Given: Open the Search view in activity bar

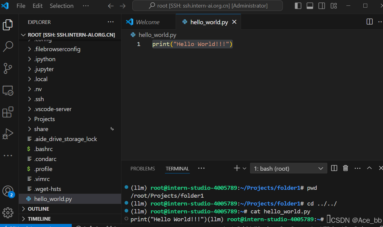Looking at the screenshot, I should click(8, 46).
